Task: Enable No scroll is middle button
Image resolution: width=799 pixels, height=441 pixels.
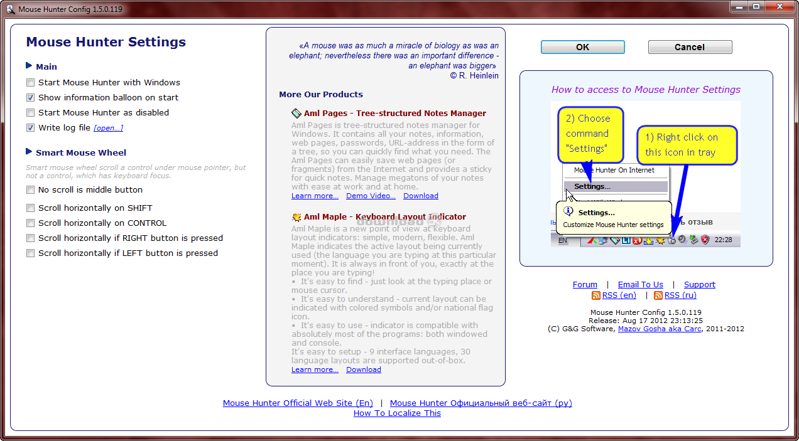Action: pyautogui.click(x=30, y=190)
